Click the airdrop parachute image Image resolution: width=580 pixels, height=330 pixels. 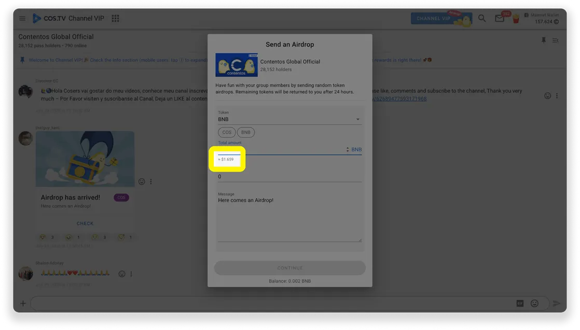pos(85,159)
